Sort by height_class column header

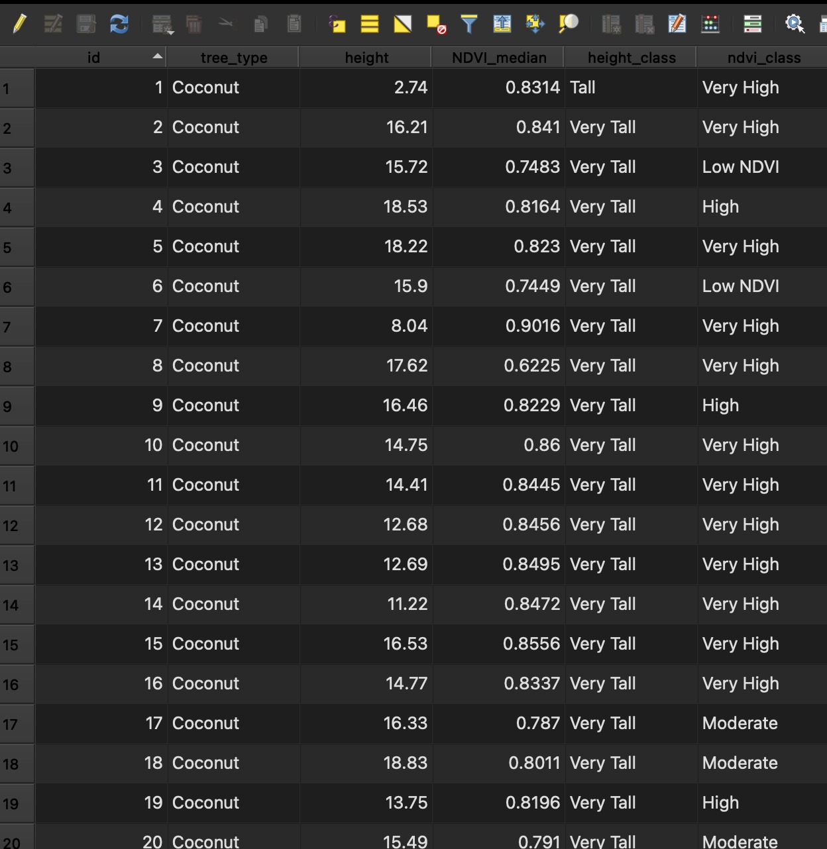(x=631, y=58)
